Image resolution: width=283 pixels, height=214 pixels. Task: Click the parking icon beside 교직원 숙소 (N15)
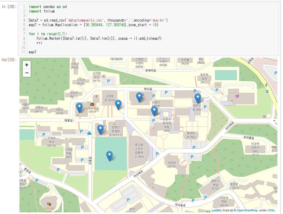point(108,81)
